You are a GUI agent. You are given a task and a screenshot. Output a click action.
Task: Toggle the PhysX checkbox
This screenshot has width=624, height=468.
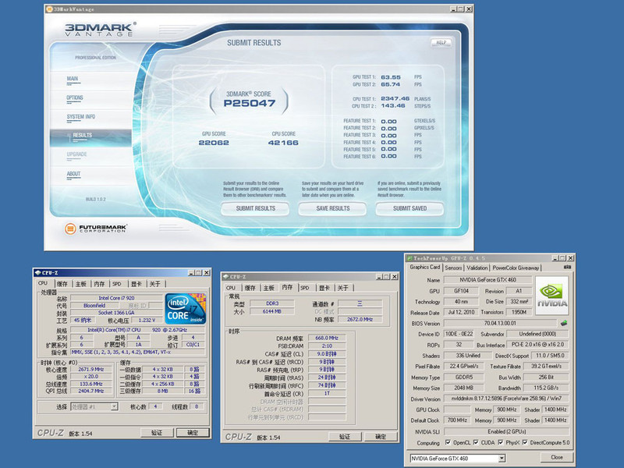[501, 442]
